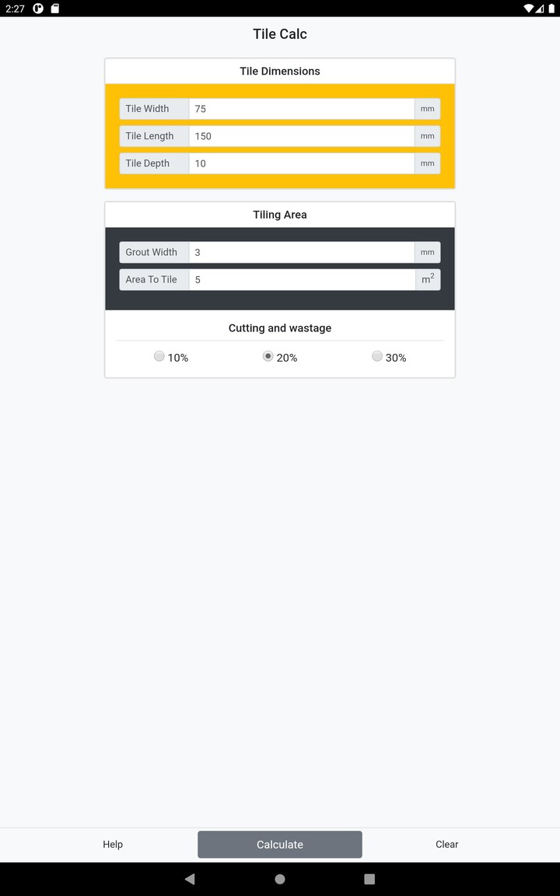Change the Grout Width value
The width and height of the screenshot is (560, 896).
(x=301, y=252)
